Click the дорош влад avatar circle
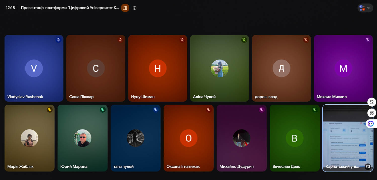Screen dimensions: 377x180 point(281,68)
